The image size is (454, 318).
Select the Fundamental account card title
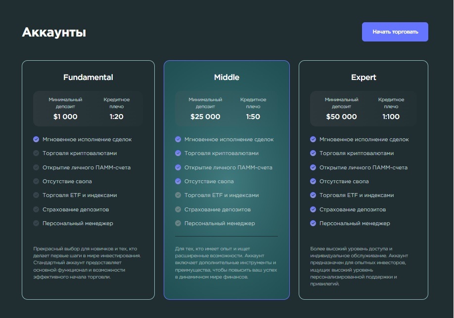[x=88, y=78]
